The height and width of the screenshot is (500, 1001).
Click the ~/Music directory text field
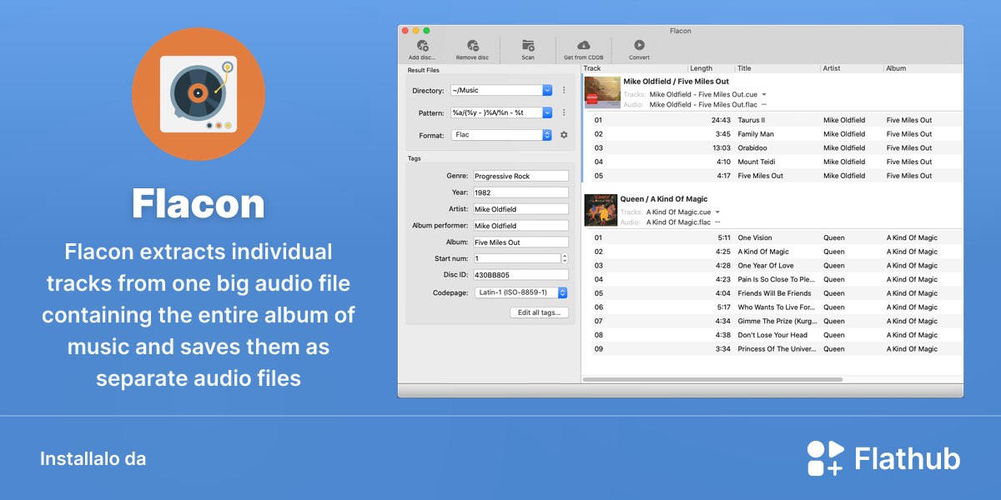pos(496,90)
